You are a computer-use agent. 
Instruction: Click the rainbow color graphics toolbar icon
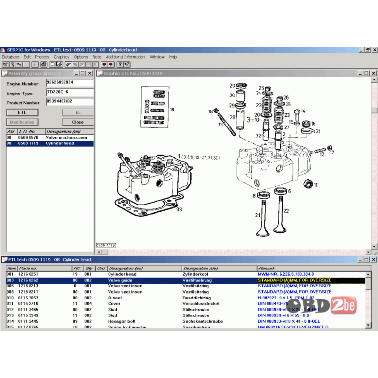point(68,64)
